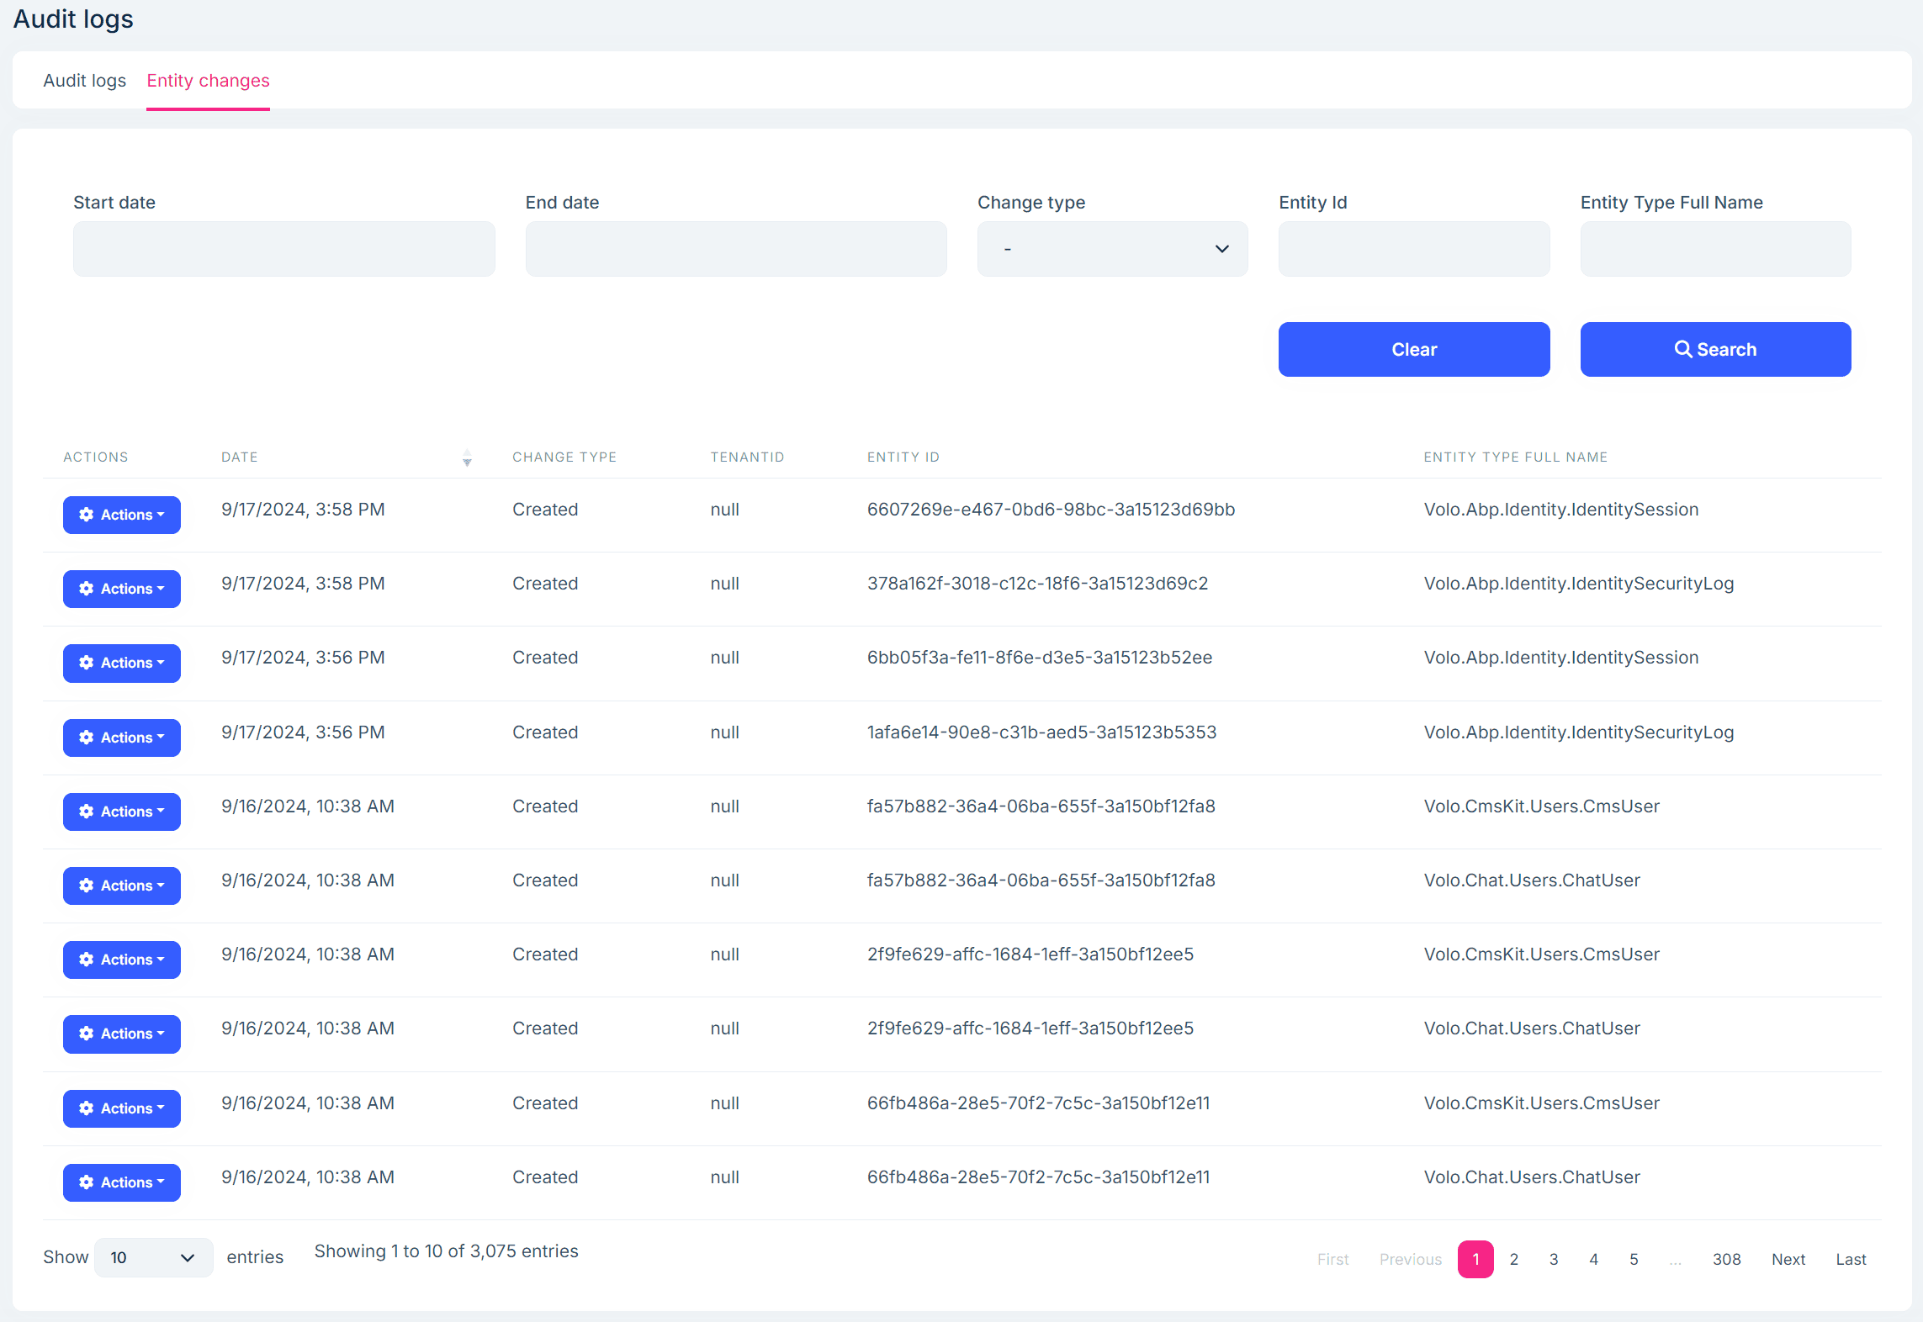Open the Change type dropdown
Image resolution: width=1923 pixels, height=1322 pixels.
point(1112,249)
